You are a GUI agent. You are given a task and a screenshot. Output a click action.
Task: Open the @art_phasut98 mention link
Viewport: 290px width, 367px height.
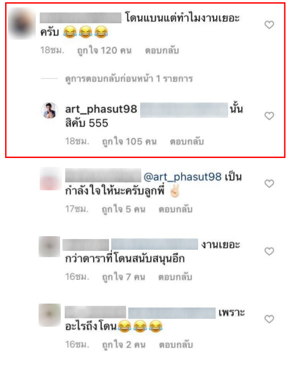(182, 177)
